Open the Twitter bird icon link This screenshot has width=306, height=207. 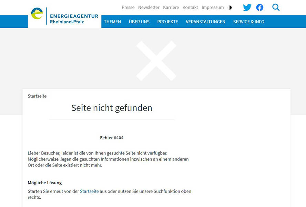coord(247,8)
